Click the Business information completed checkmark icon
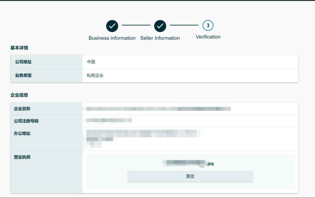Screen dimensions: 315x198 [x=112, y=25]
